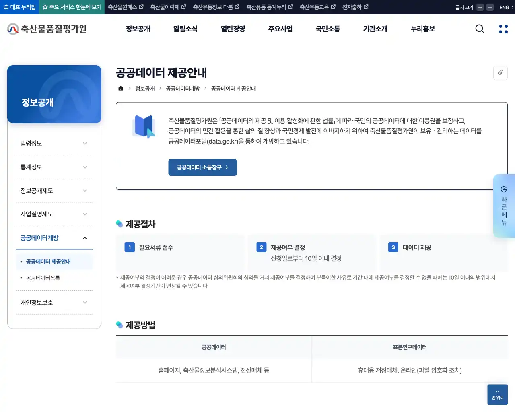Image resolution: width=515 pixels, height=412 pixels.
Task: Open the site search magnifier icon
Action: [479, 29]
